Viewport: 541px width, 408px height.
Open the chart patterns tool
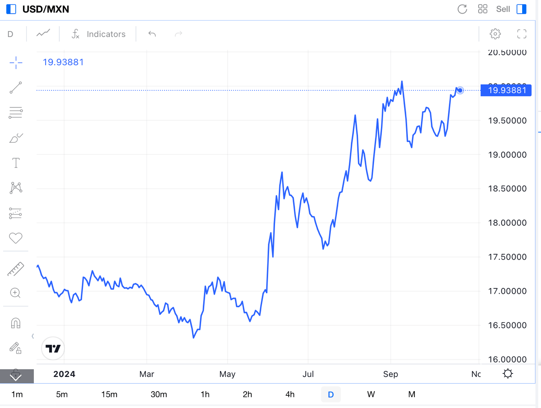[x=16, y=188]
